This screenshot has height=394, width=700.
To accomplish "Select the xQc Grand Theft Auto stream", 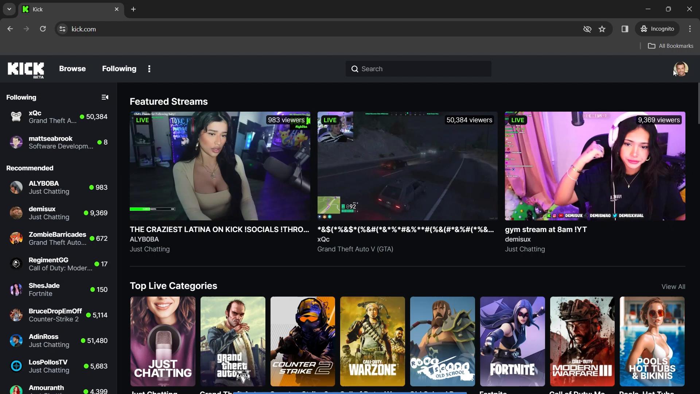I will click(408, 166).
